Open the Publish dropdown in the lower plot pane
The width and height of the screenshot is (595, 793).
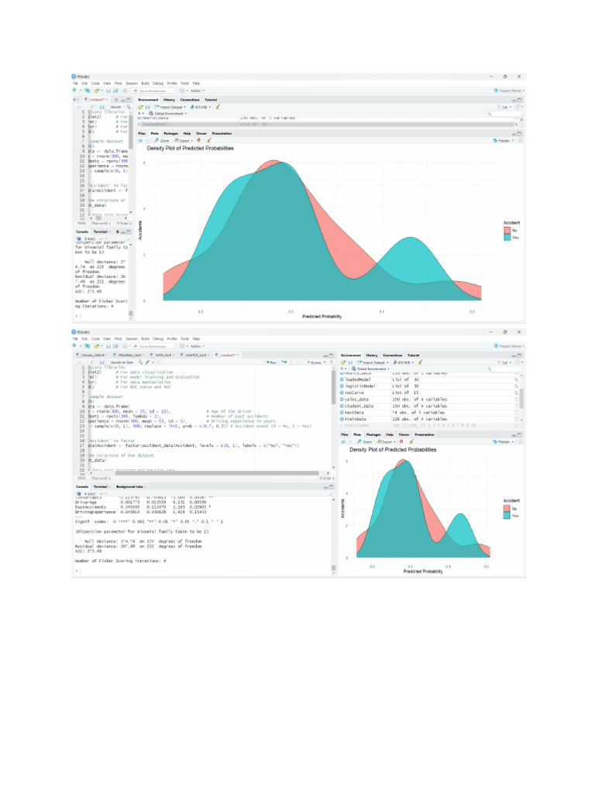click(x=504, y=441)
